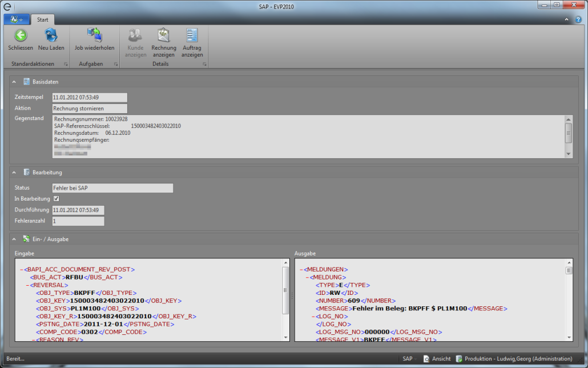
Task: Click the 'Bereit...' status text
Action: pos(15,359)
